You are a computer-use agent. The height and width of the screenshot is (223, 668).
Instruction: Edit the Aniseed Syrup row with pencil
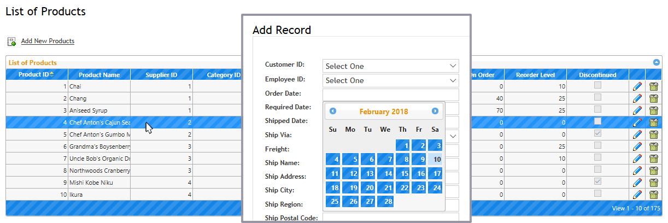pos(637,110)
